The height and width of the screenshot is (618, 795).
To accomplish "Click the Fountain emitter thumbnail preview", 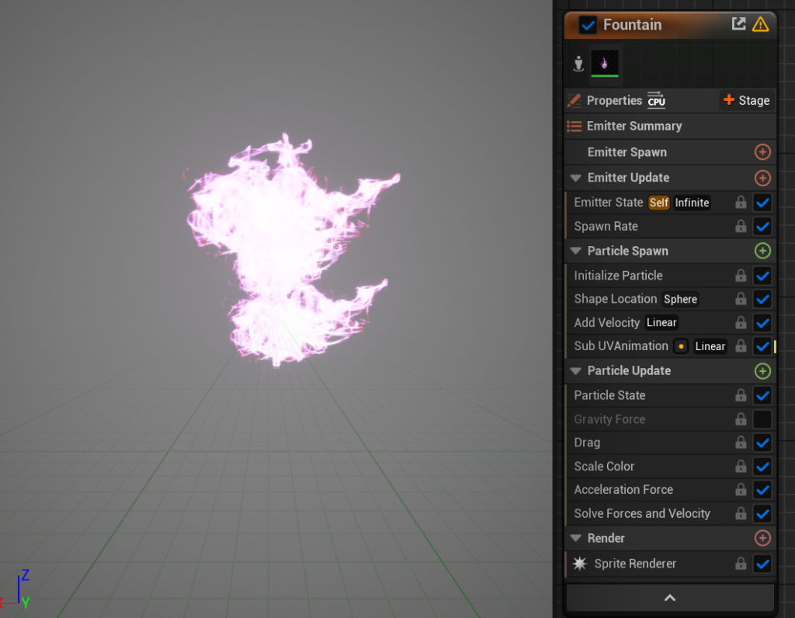I will tap(605, 64).
